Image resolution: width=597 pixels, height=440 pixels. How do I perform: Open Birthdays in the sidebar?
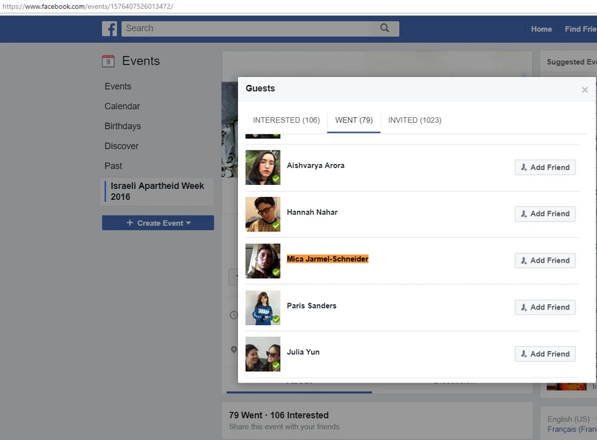122,126
